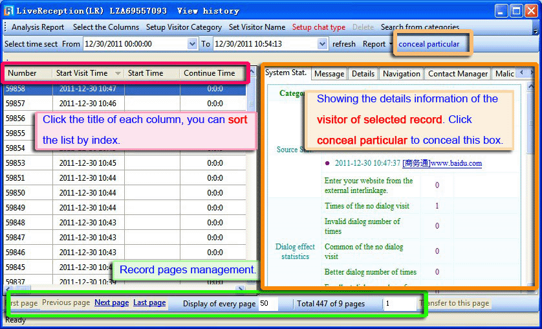The image size is (542, 329).
Task: Click Select the Columns
Action: click(x=106, y=27)
